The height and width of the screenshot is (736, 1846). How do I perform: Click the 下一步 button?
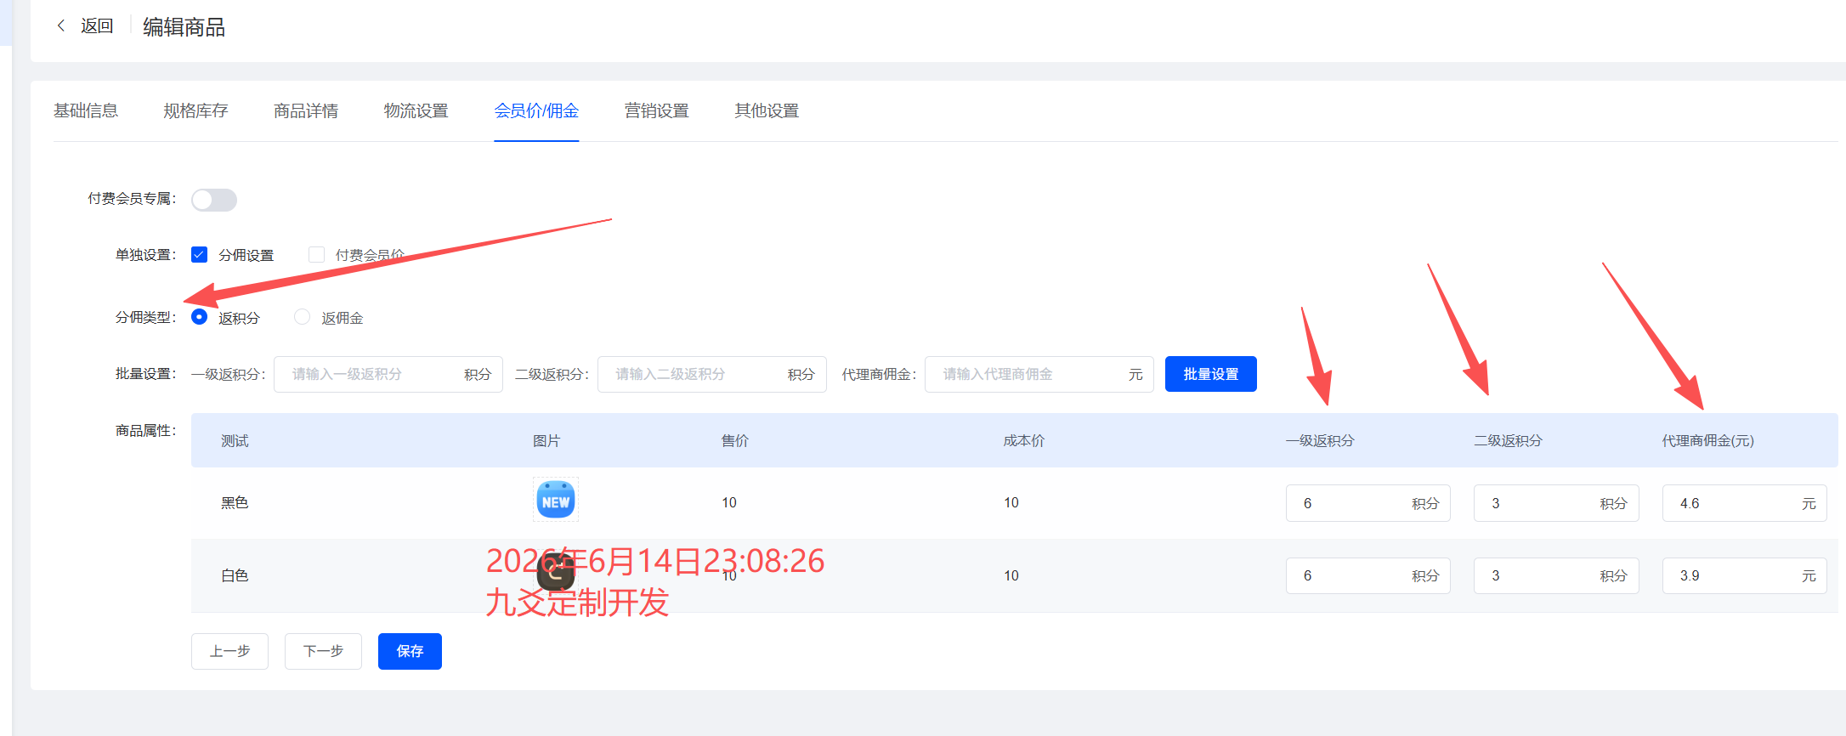[324, 651]
